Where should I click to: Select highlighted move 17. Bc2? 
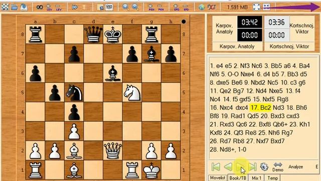(261, 108)
